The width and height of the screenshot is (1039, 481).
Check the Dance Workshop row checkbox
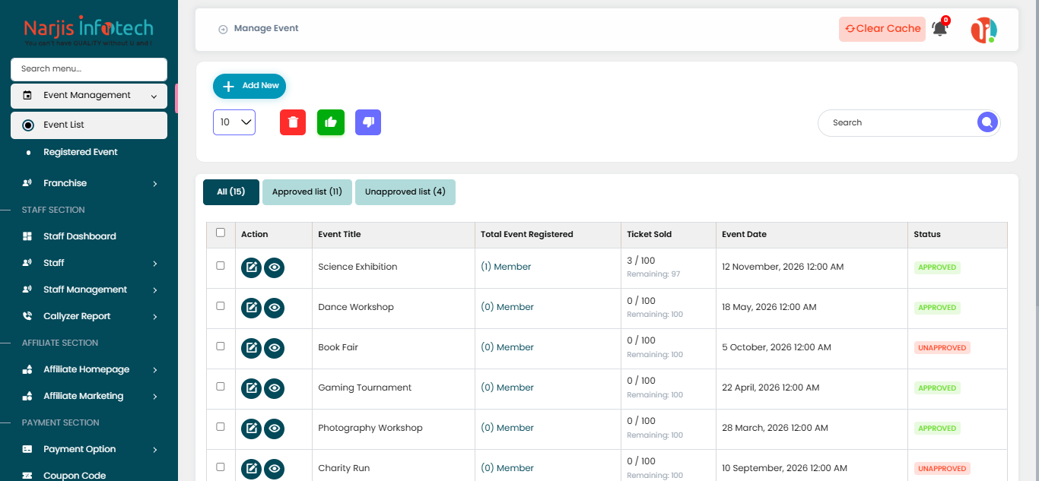coord(221,306)
